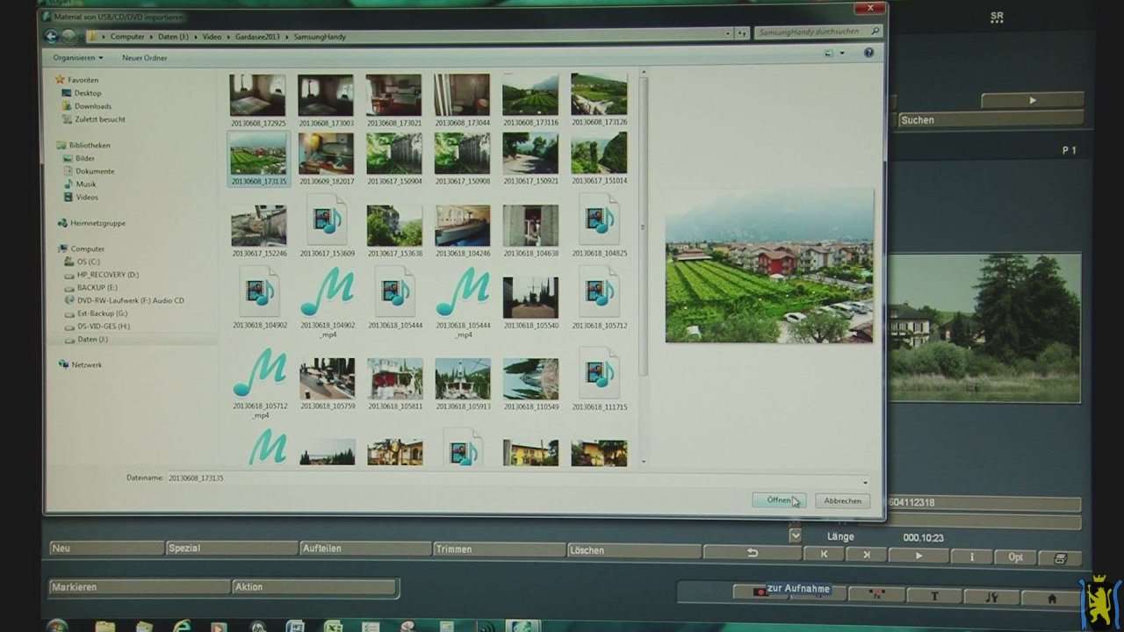Open the home screen icon button
The width and height of the screenshot is (1124, 632).
pos(1051,598)
